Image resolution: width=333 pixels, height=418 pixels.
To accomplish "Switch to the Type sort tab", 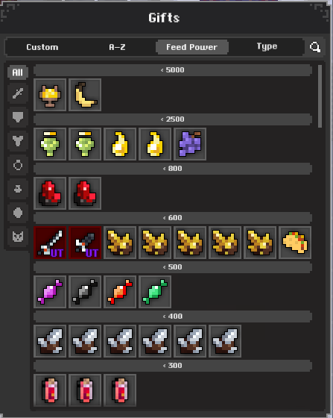I will coord(267,46).
